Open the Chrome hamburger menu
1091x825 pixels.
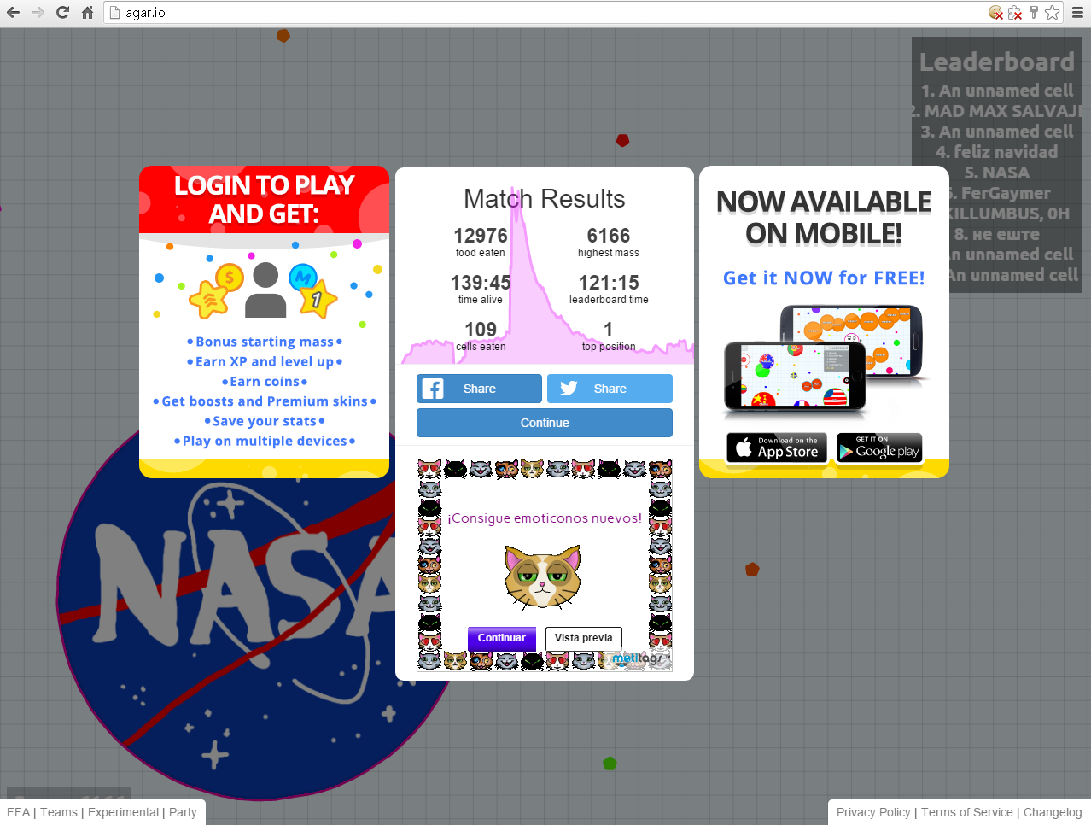point(1077,12)
